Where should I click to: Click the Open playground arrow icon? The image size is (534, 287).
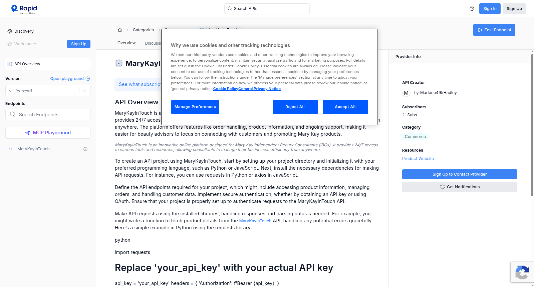coord(88,79)
